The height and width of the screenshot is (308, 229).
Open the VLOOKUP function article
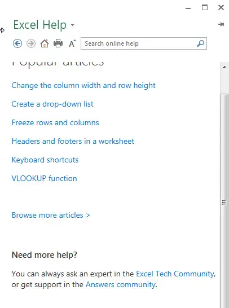44,179
